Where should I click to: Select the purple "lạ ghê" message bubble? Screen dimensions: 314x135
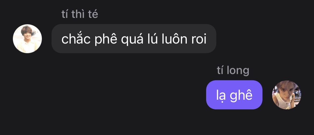tap(234, 95)
